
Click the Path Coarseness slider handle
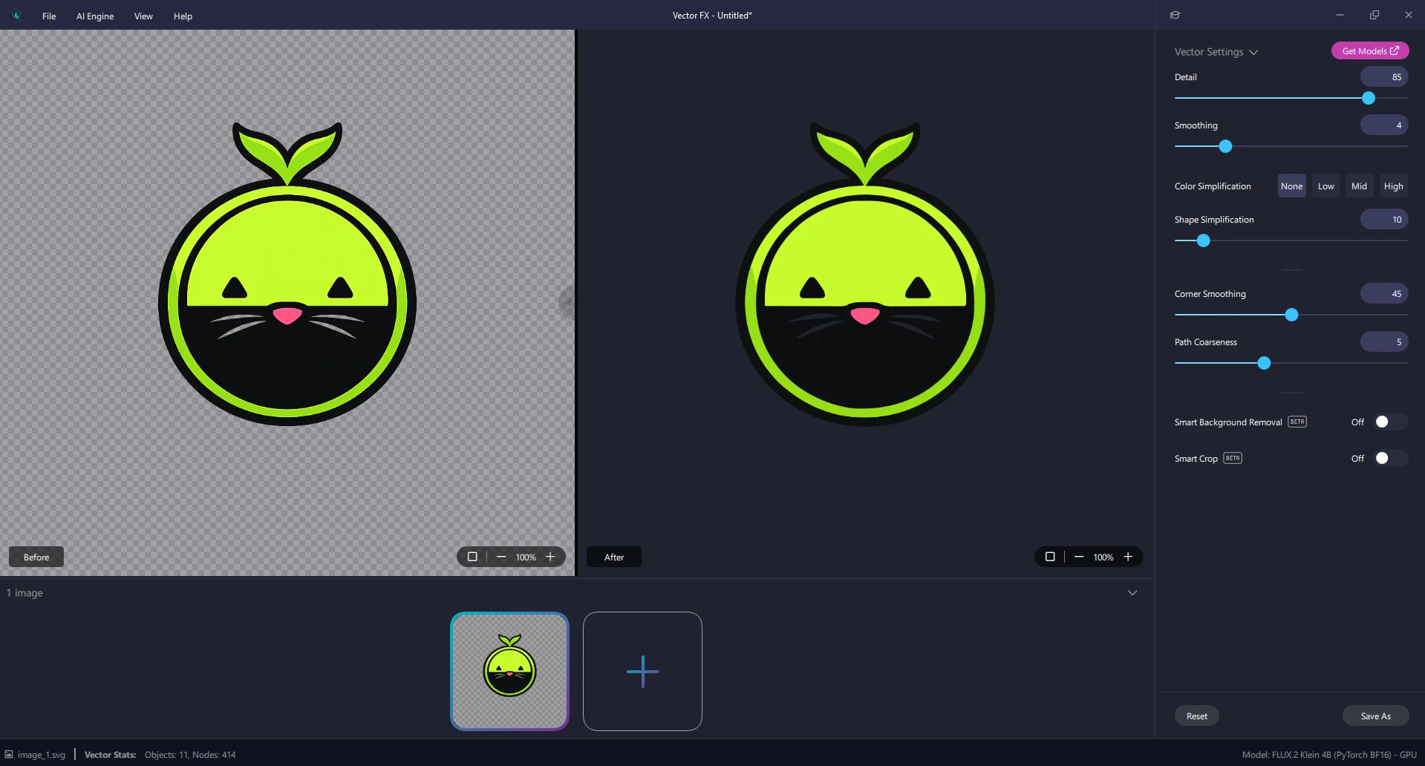pyautogui.click(x=1264, y=363)
